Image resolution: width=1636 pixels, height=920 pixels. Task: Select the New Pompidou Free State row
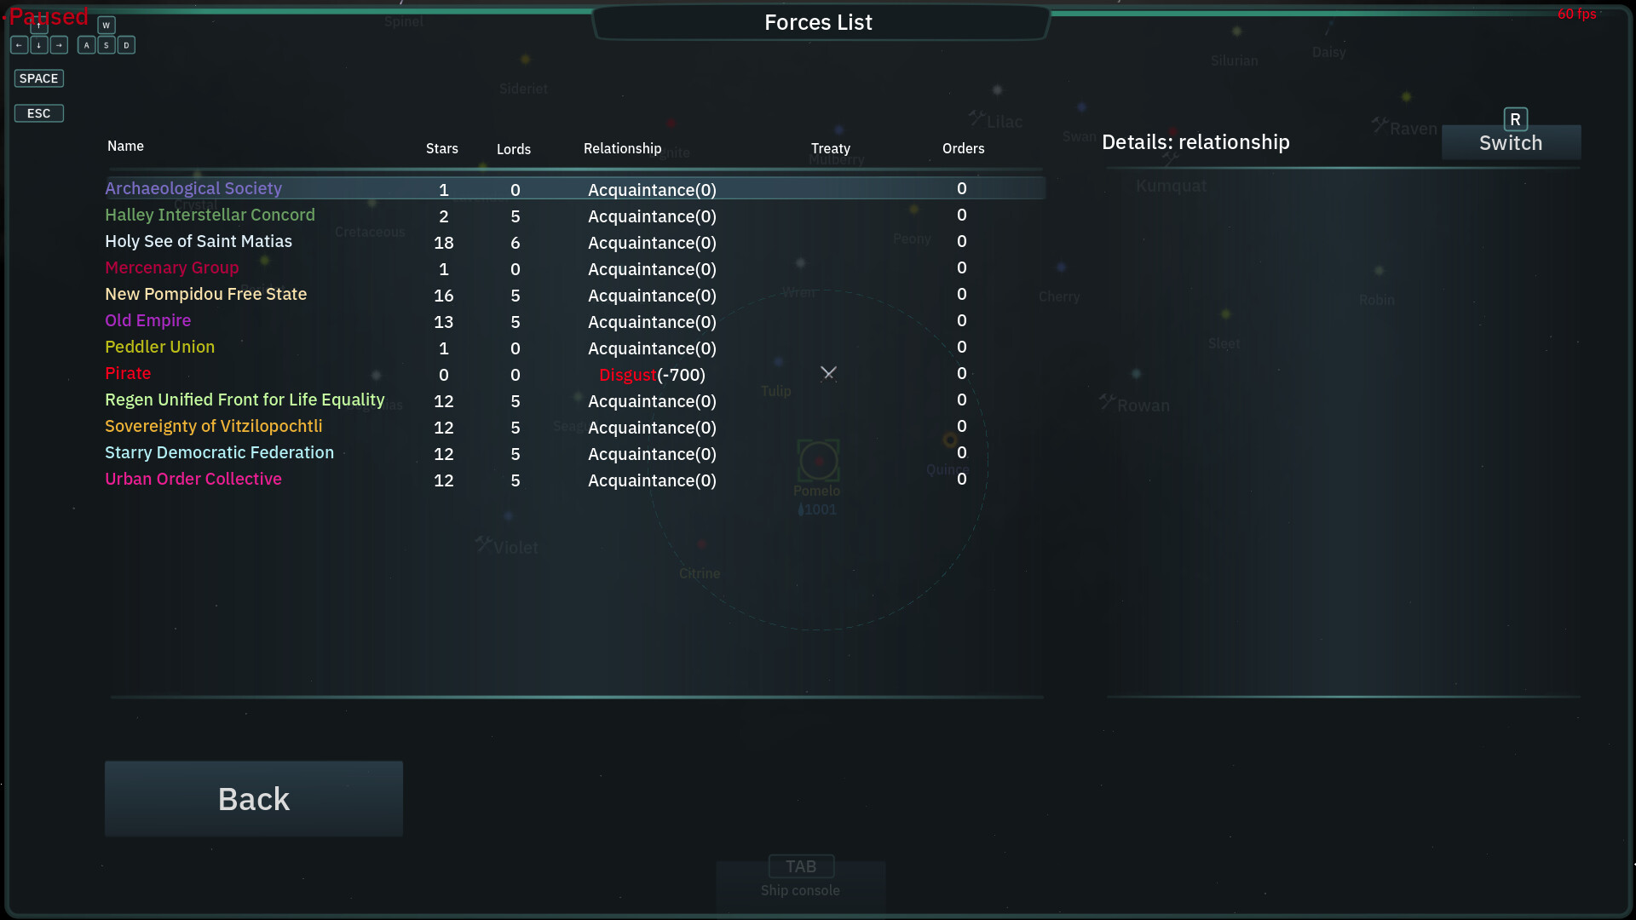point(575,295)
